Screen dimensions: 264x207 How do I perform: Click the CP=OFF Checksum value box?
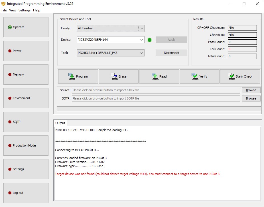click(242, 28)
